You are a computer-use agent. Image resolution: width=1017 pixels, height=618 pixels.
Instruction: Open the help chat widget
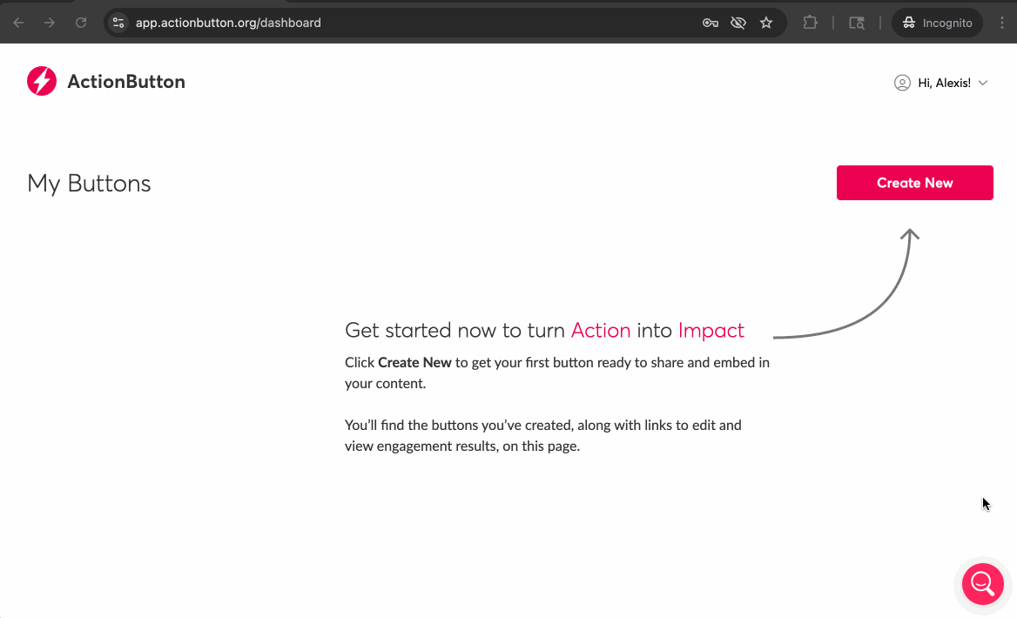coord(982,583)
